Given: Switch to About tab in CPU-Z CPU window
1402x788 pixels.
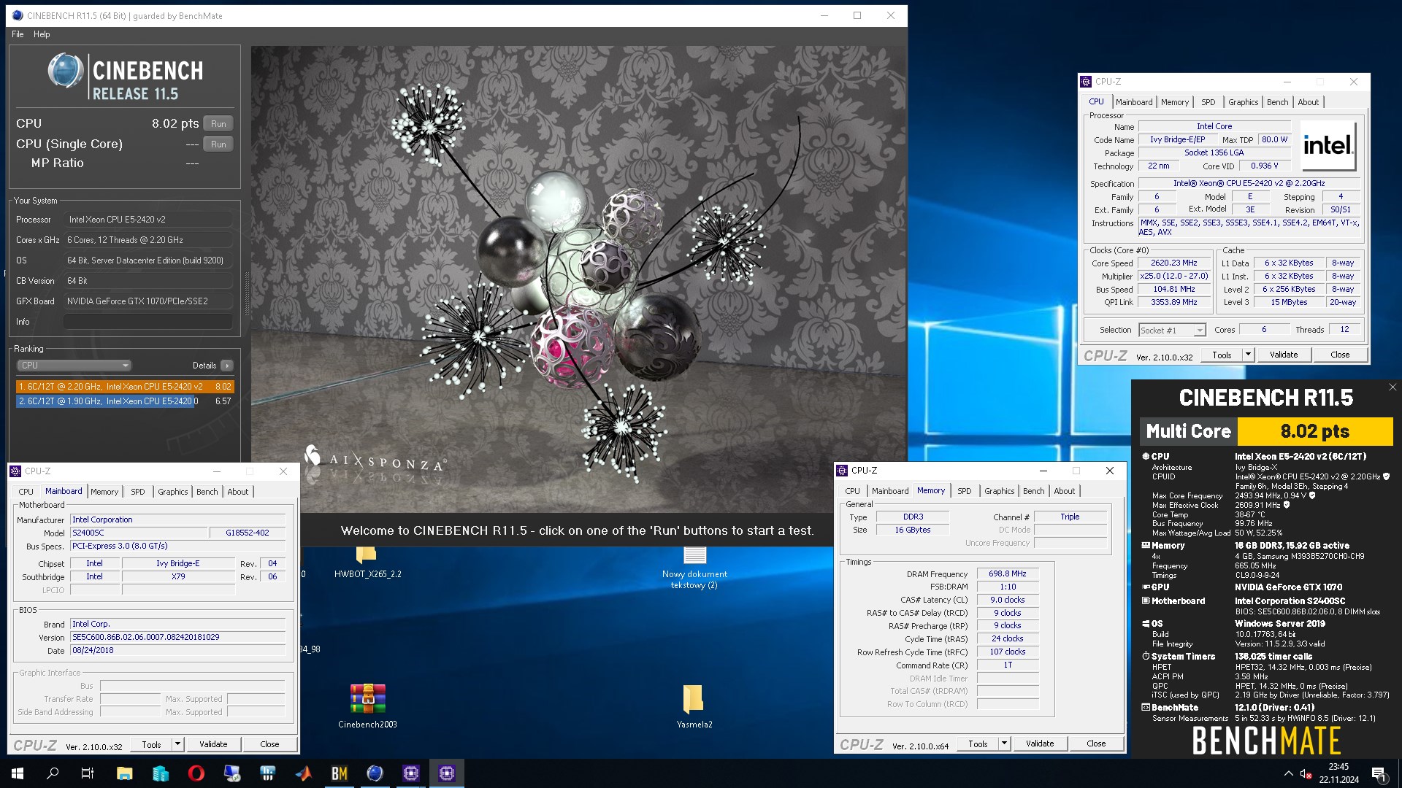Looking at the screenshot, I should [1308, 102].
